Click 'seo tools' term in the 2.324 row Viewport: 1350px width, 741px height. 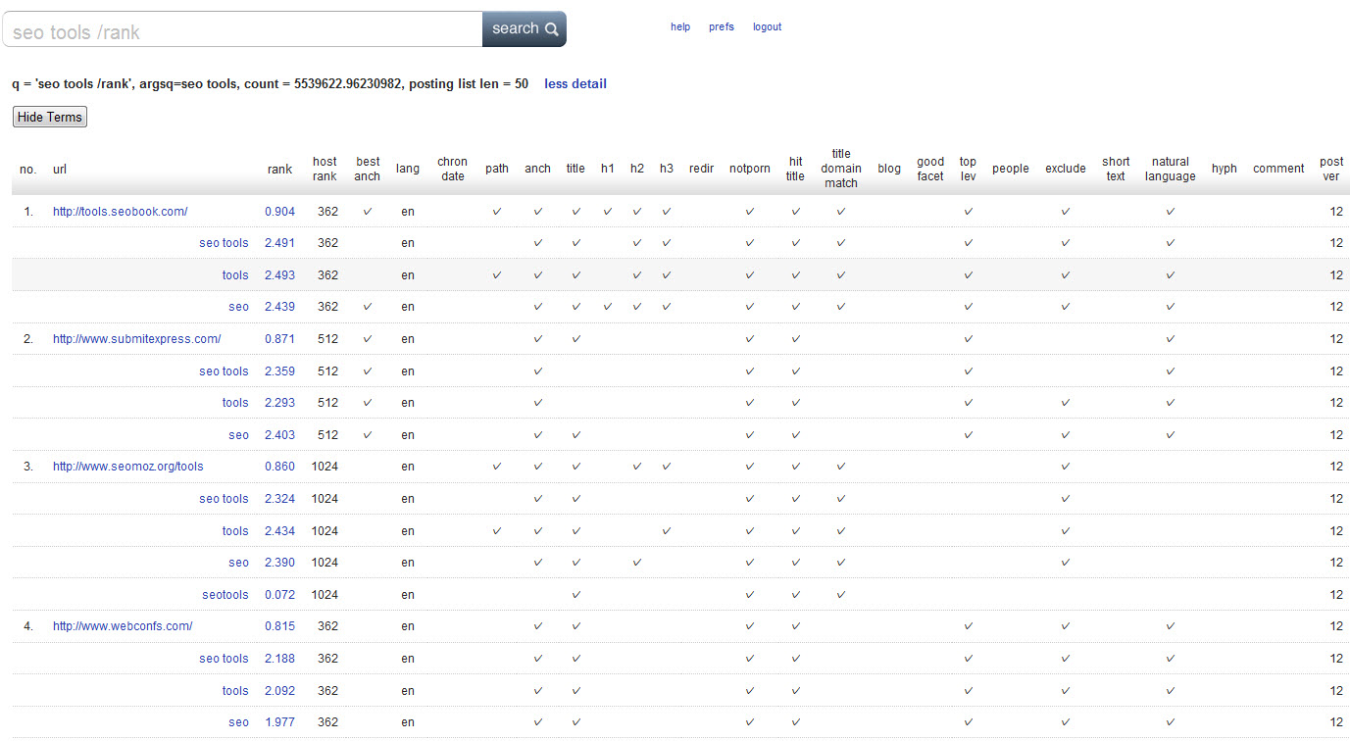224,499
